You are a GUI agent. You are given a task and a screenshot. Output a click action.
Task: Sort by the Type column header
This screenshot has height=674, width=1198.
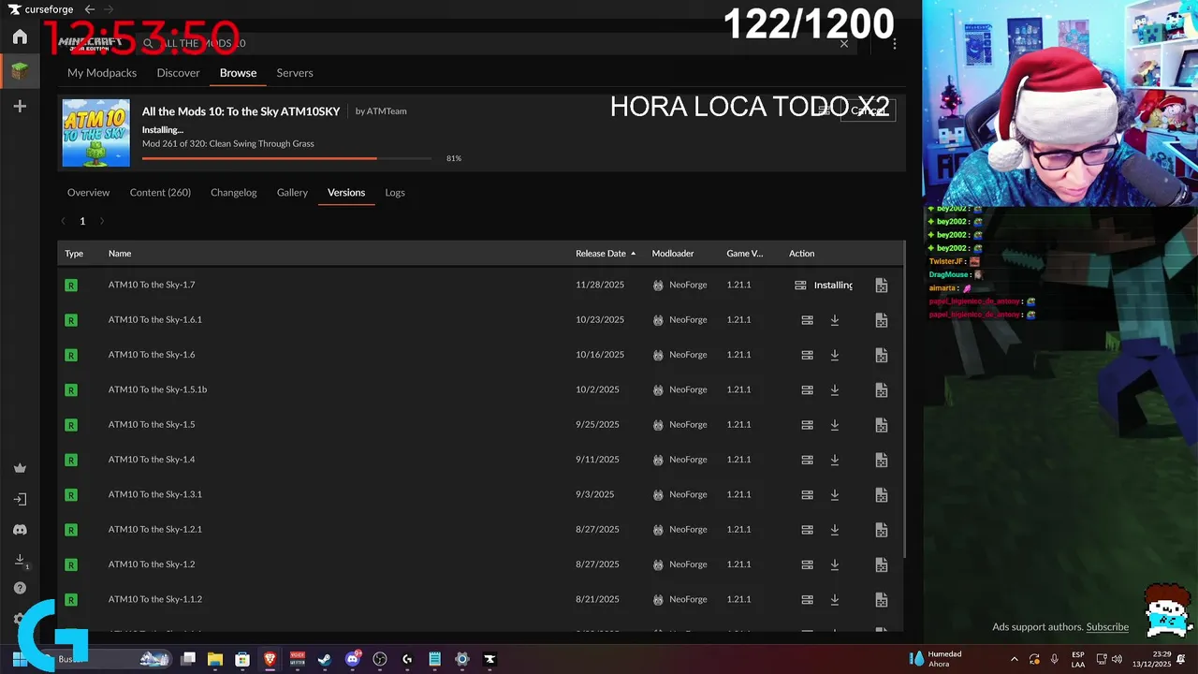(74, 254)
